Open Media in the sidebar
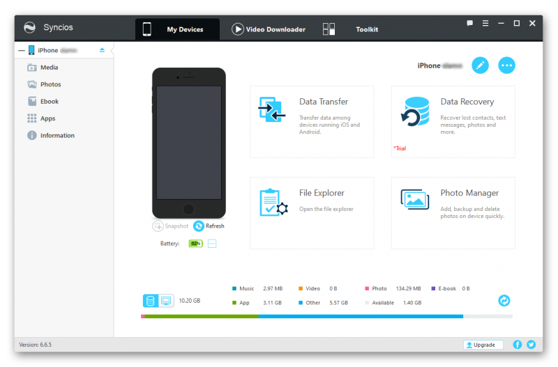 49,67
